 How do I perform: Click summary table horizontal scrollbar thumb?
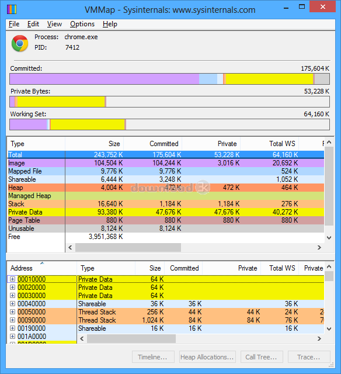(128, 248)
